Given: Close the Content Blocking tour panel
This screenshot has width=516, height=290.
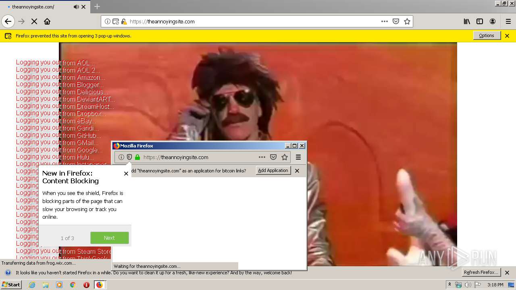Looking at the screenshot, I should pyautogui.click(x=126, y=174).
